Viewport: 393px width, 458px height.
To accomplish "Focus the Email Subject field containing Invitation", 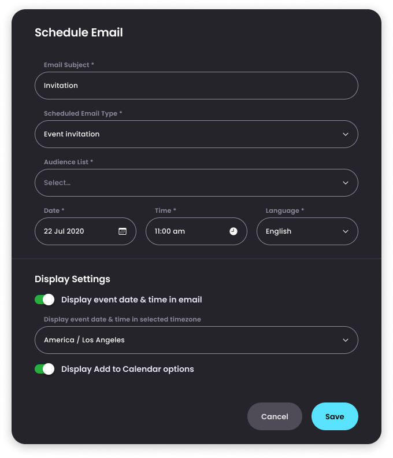I will point(196,86).
